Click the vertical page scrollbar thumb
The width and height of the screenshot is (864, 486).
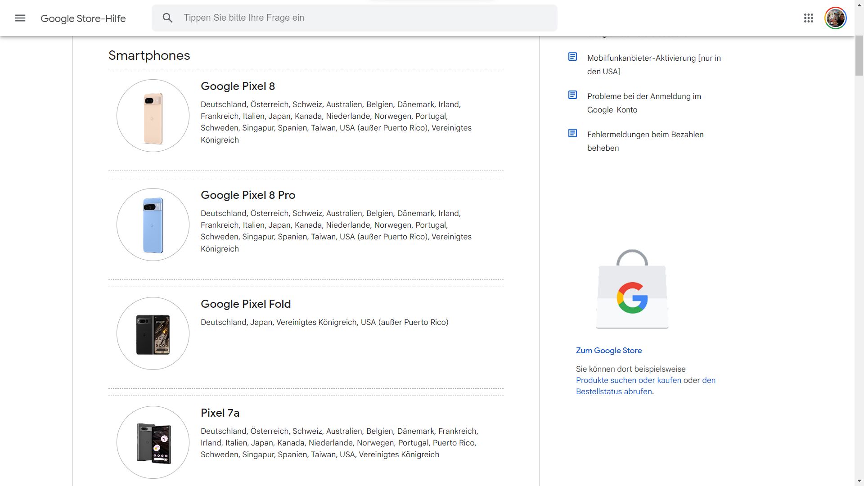pos(859,56)
